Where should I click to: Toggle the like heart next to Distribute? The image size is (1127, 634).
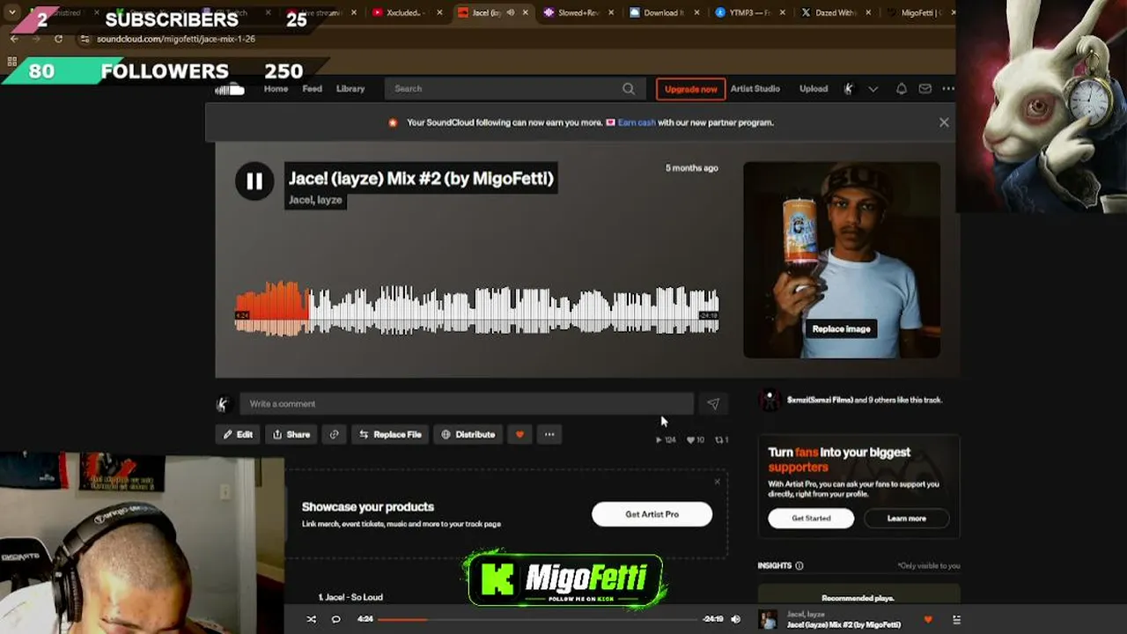click(519, 434)
